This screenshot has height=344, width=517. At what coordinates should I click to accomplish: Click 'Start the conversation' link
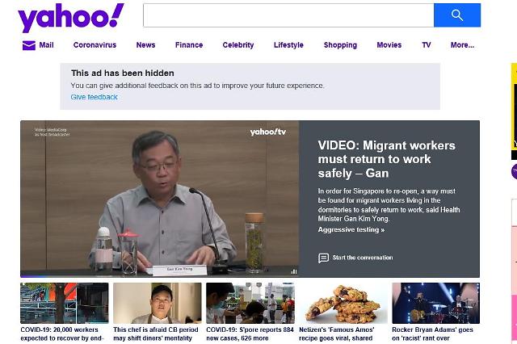click(x=363, y=258)
